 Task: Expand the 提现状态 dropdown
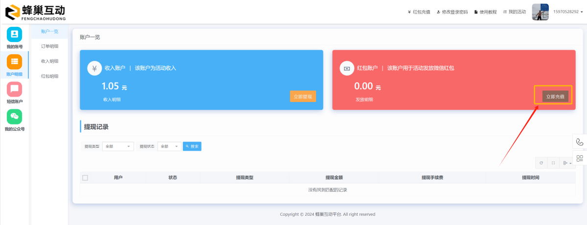(169, 146)
